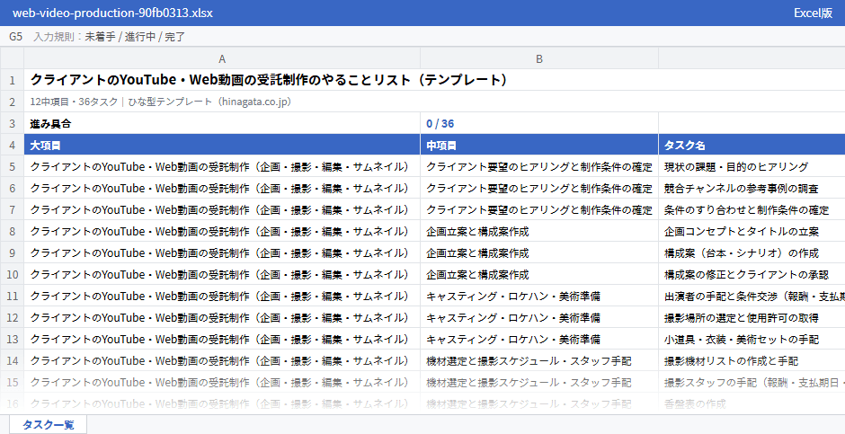Select row 11 cell キャスティング・ロケハン・美術準備
Viewport: 845px width, 434px height.
[x=539, y=296]
